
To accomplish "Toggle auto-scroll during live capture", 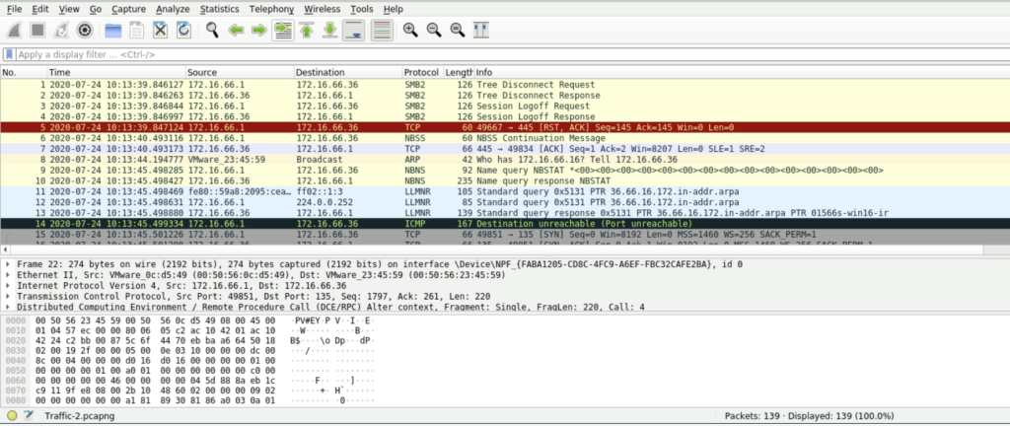I will (x=354, y=31).
